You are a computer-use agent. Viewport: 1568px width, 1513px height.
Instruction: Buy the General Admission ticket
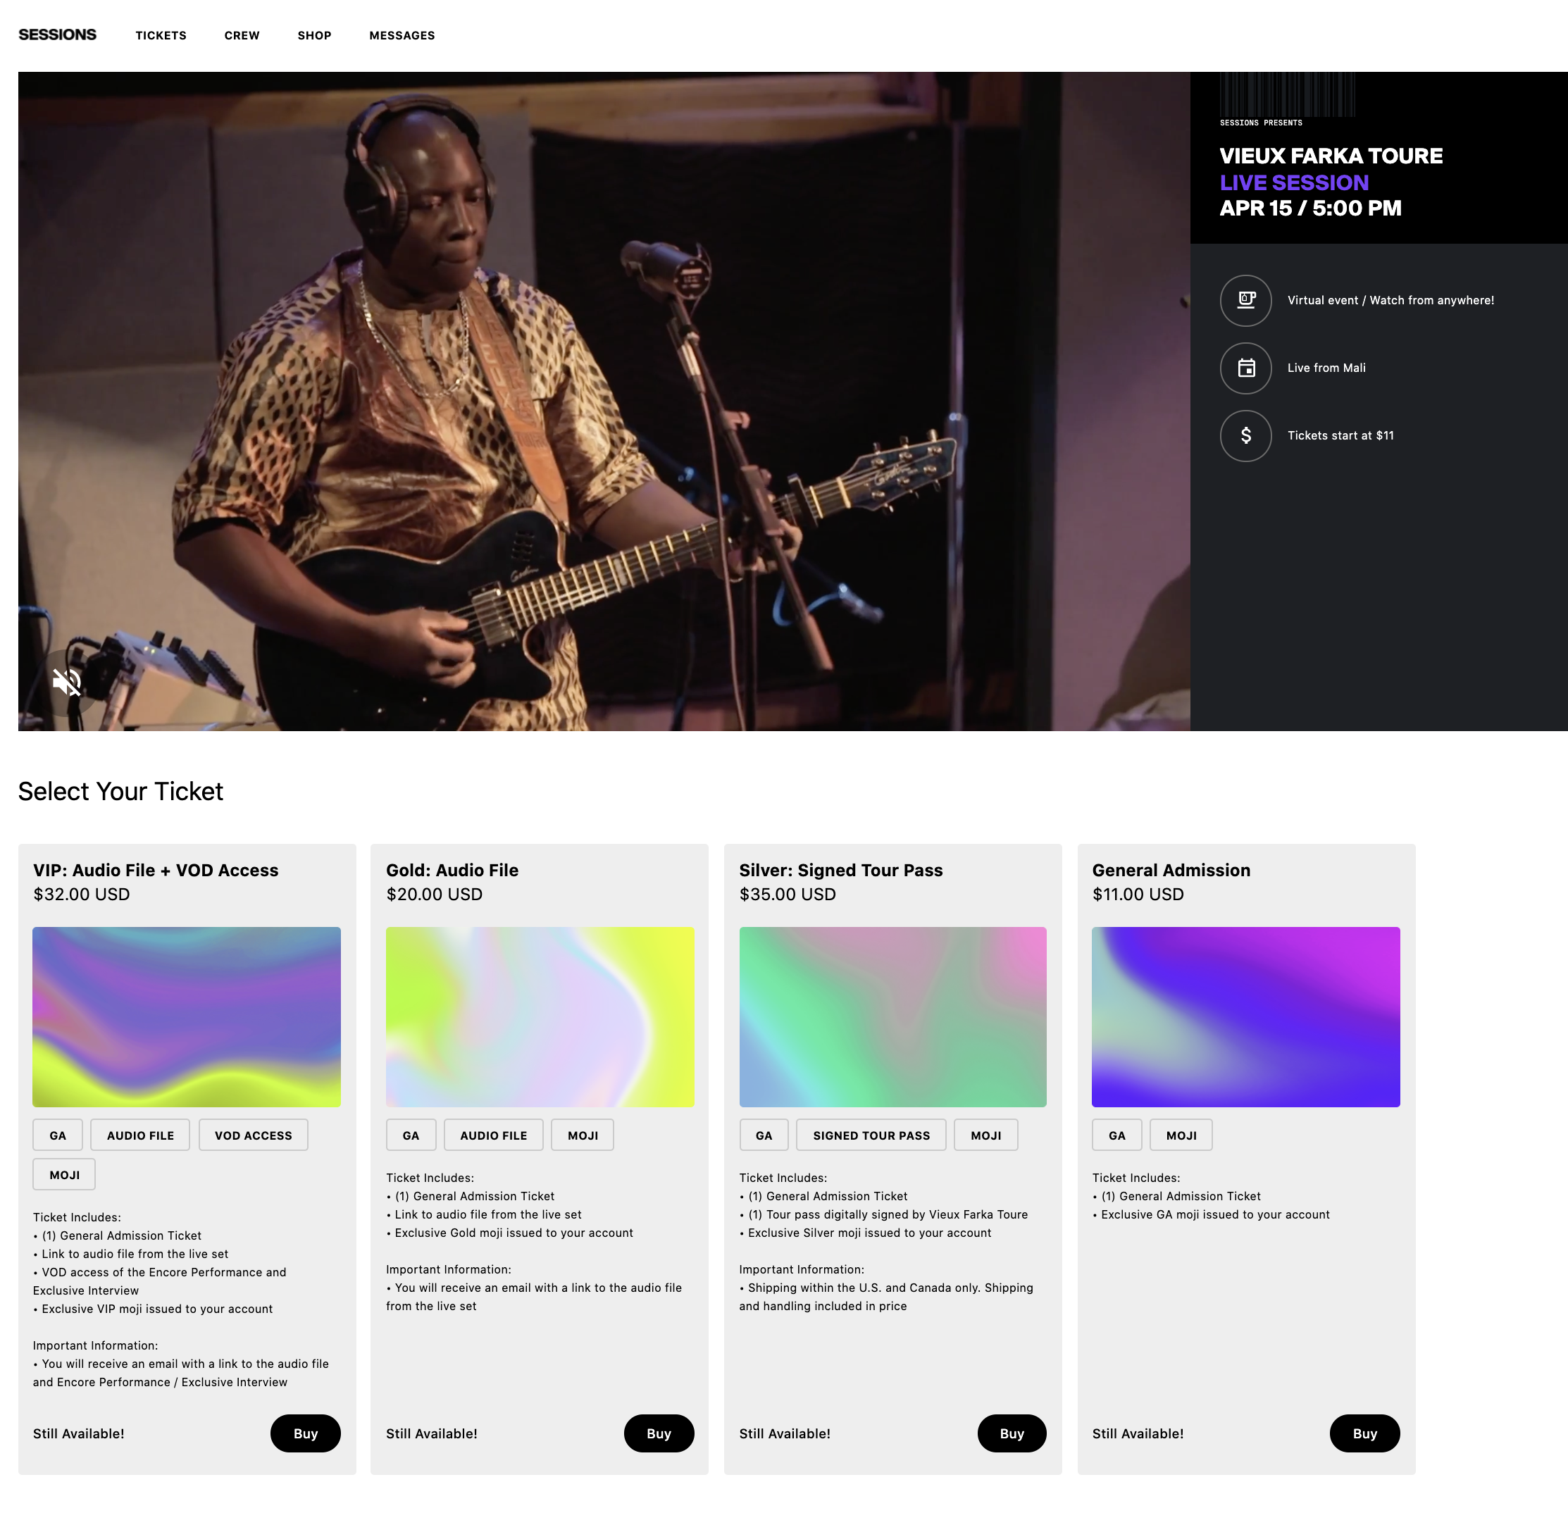(1365, 1433)
